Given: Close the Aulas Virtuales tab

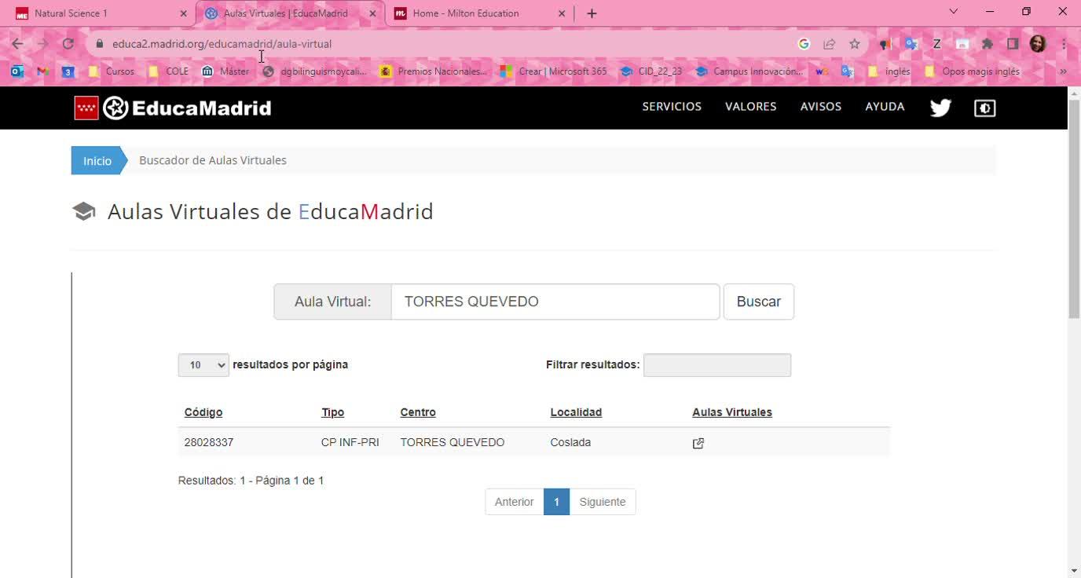Looking at the screenshot, I should tap(372, 13).
